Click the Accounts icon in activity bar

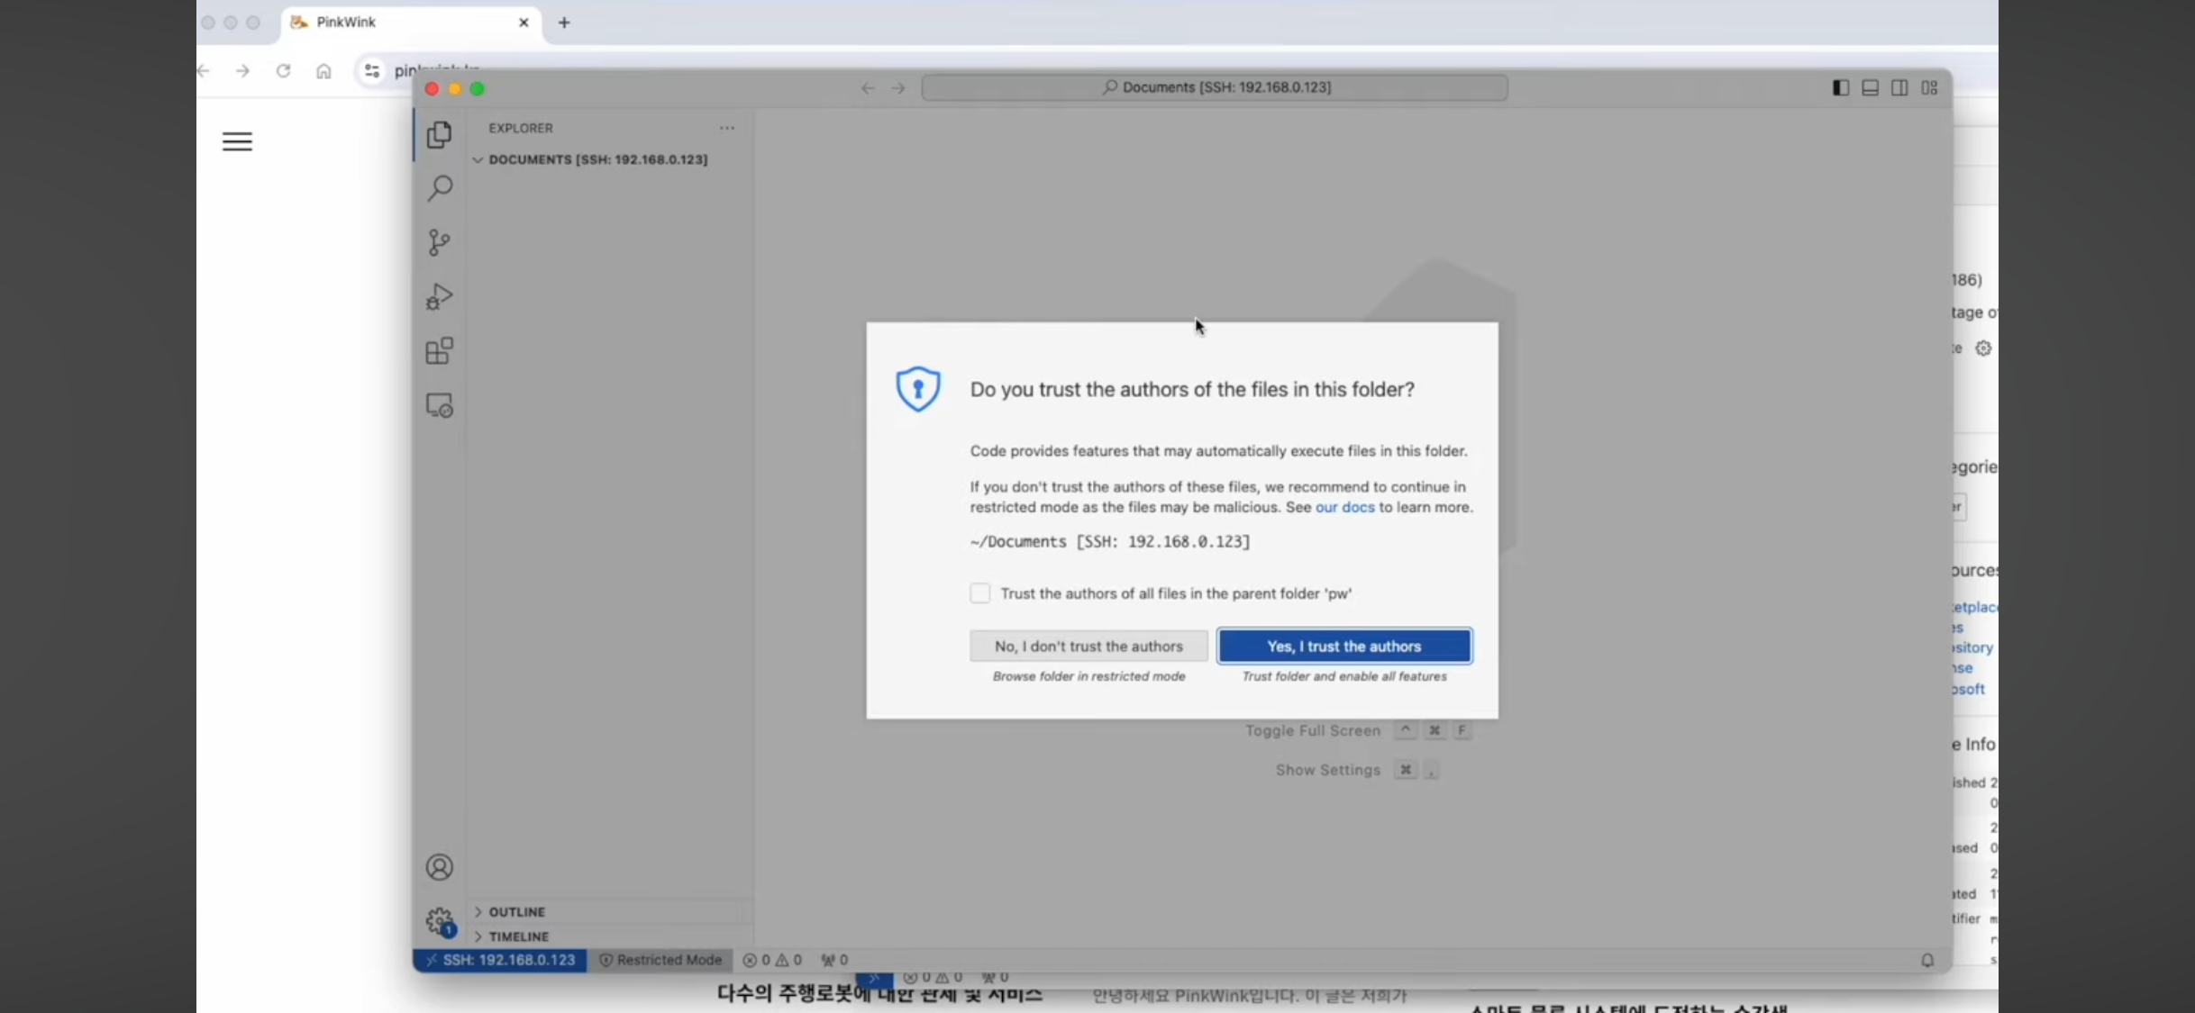439,867
